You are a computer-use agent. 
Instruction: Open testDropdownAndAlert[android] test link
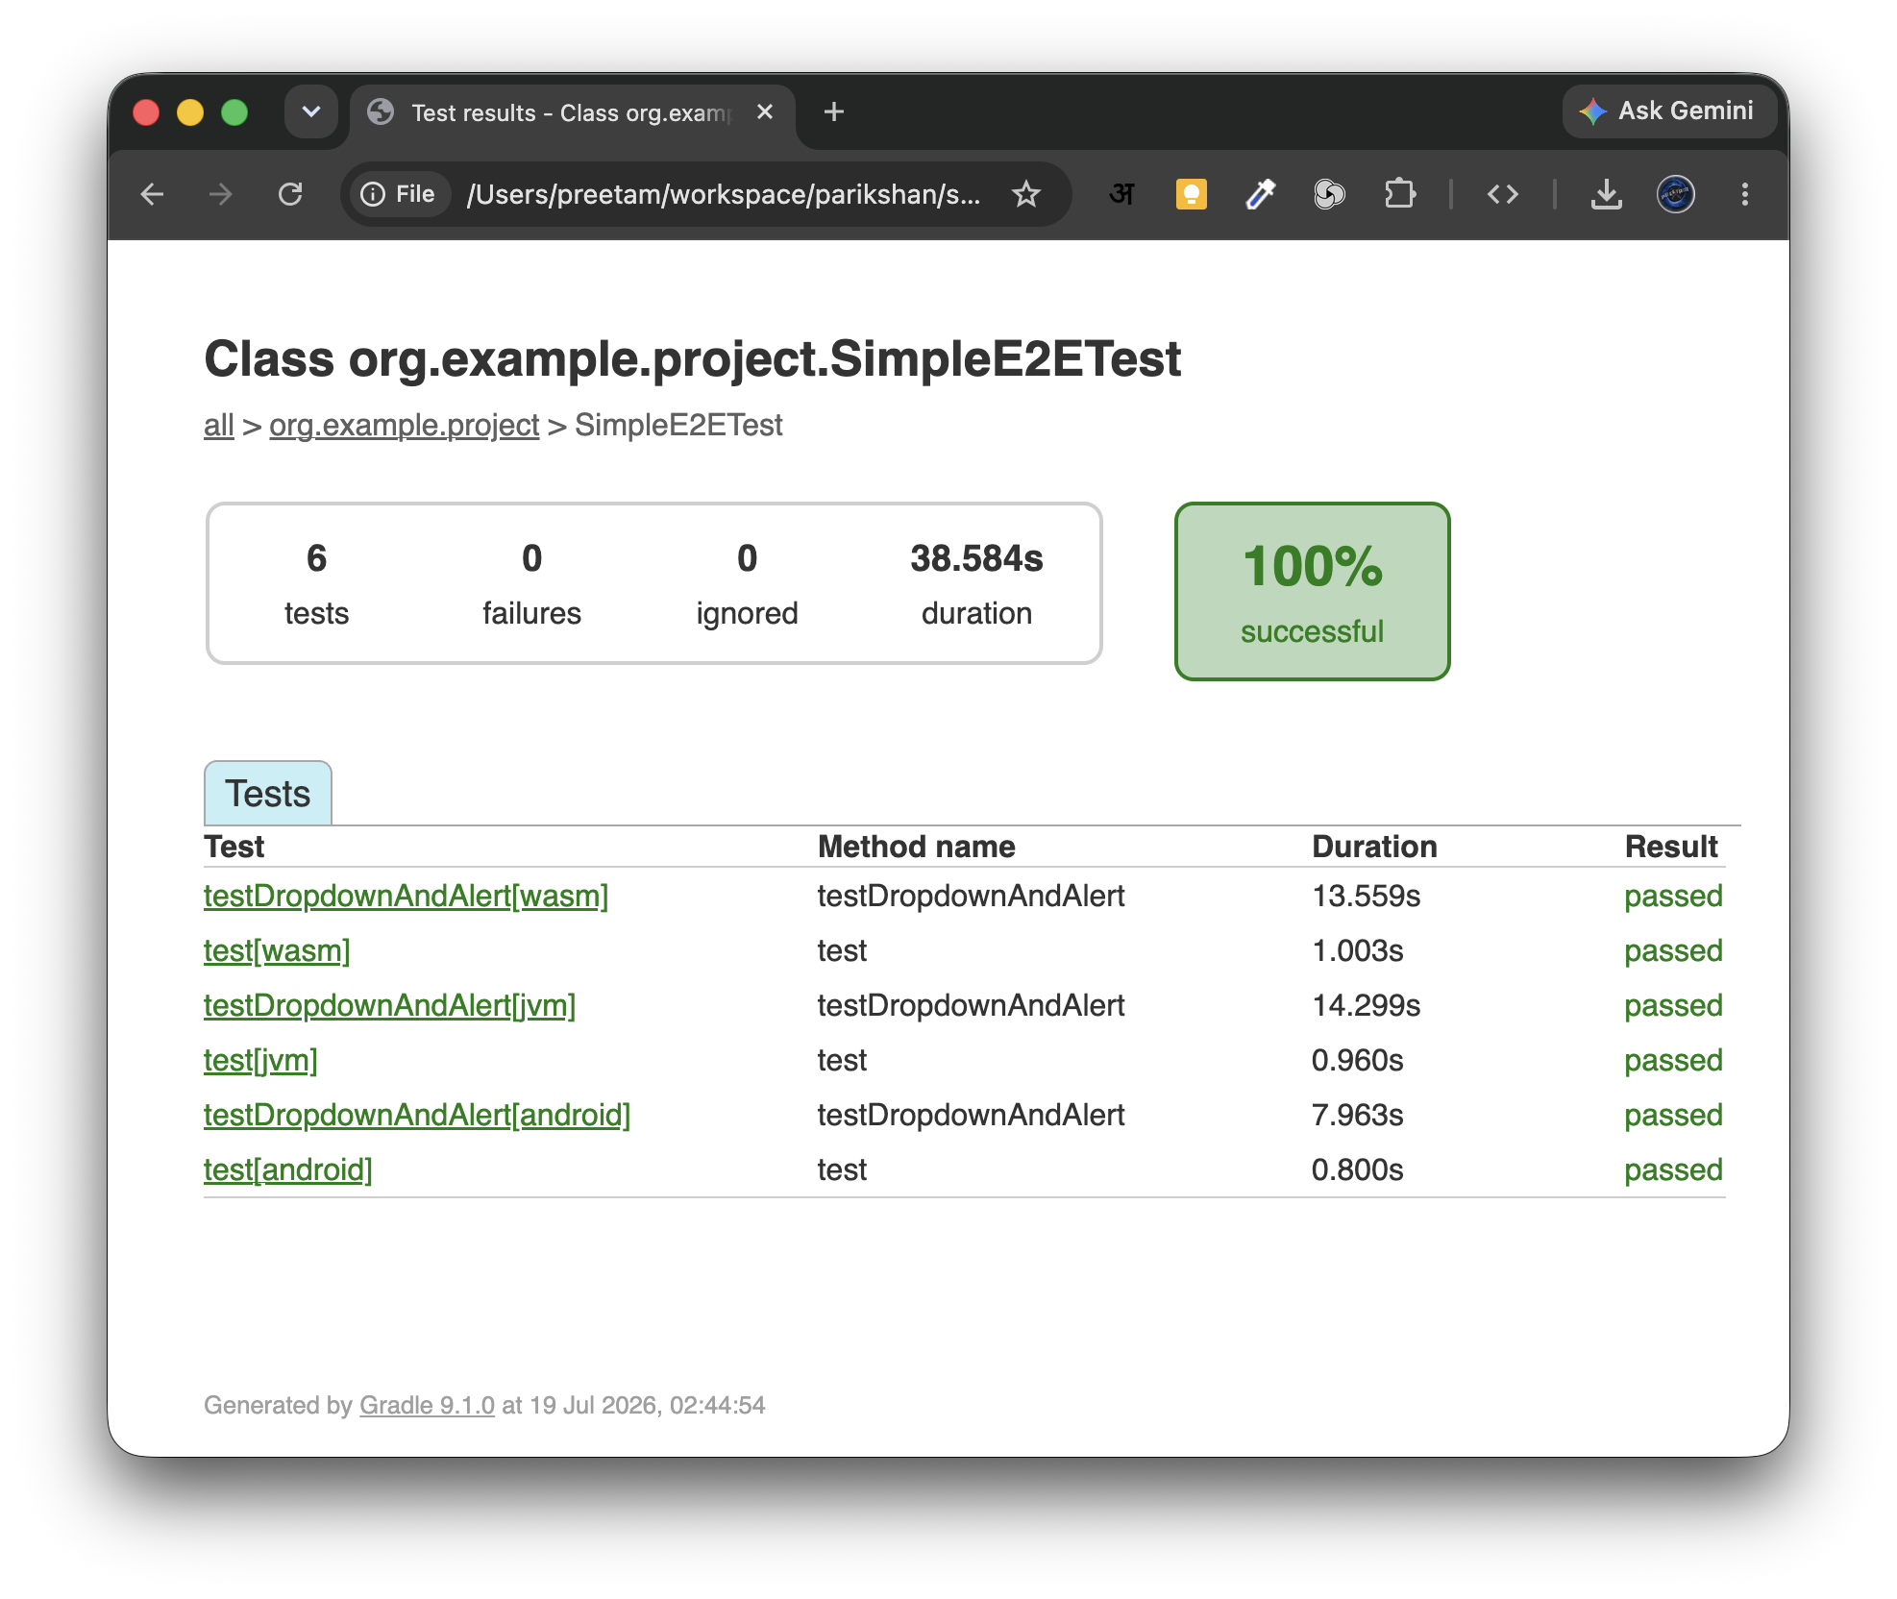417,1116
